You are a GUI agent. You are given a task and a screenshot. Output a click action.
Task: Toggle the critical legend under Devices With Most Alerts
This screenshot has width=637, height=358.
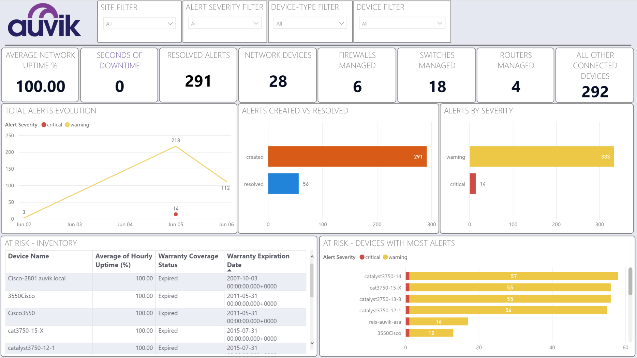370,257
